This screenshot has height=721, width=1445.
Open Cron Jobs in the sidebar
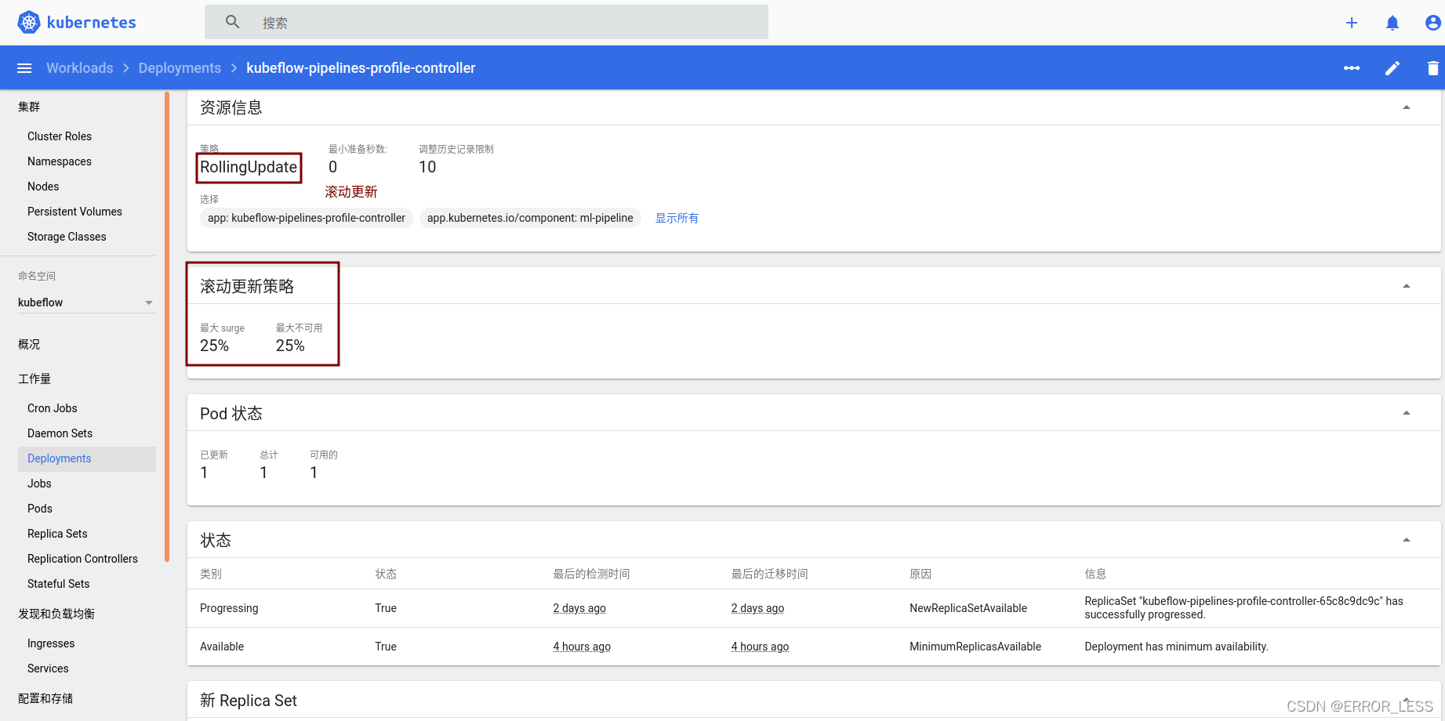coord(53,408)
